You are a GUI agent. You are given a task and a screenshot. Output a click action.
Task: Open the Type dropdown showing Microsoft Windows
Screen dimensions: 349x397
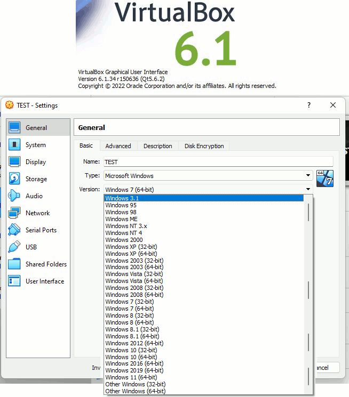208,175
